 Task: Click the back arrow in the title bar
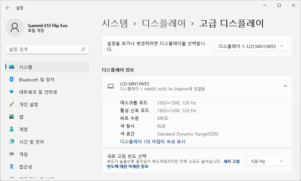[8, 8]
